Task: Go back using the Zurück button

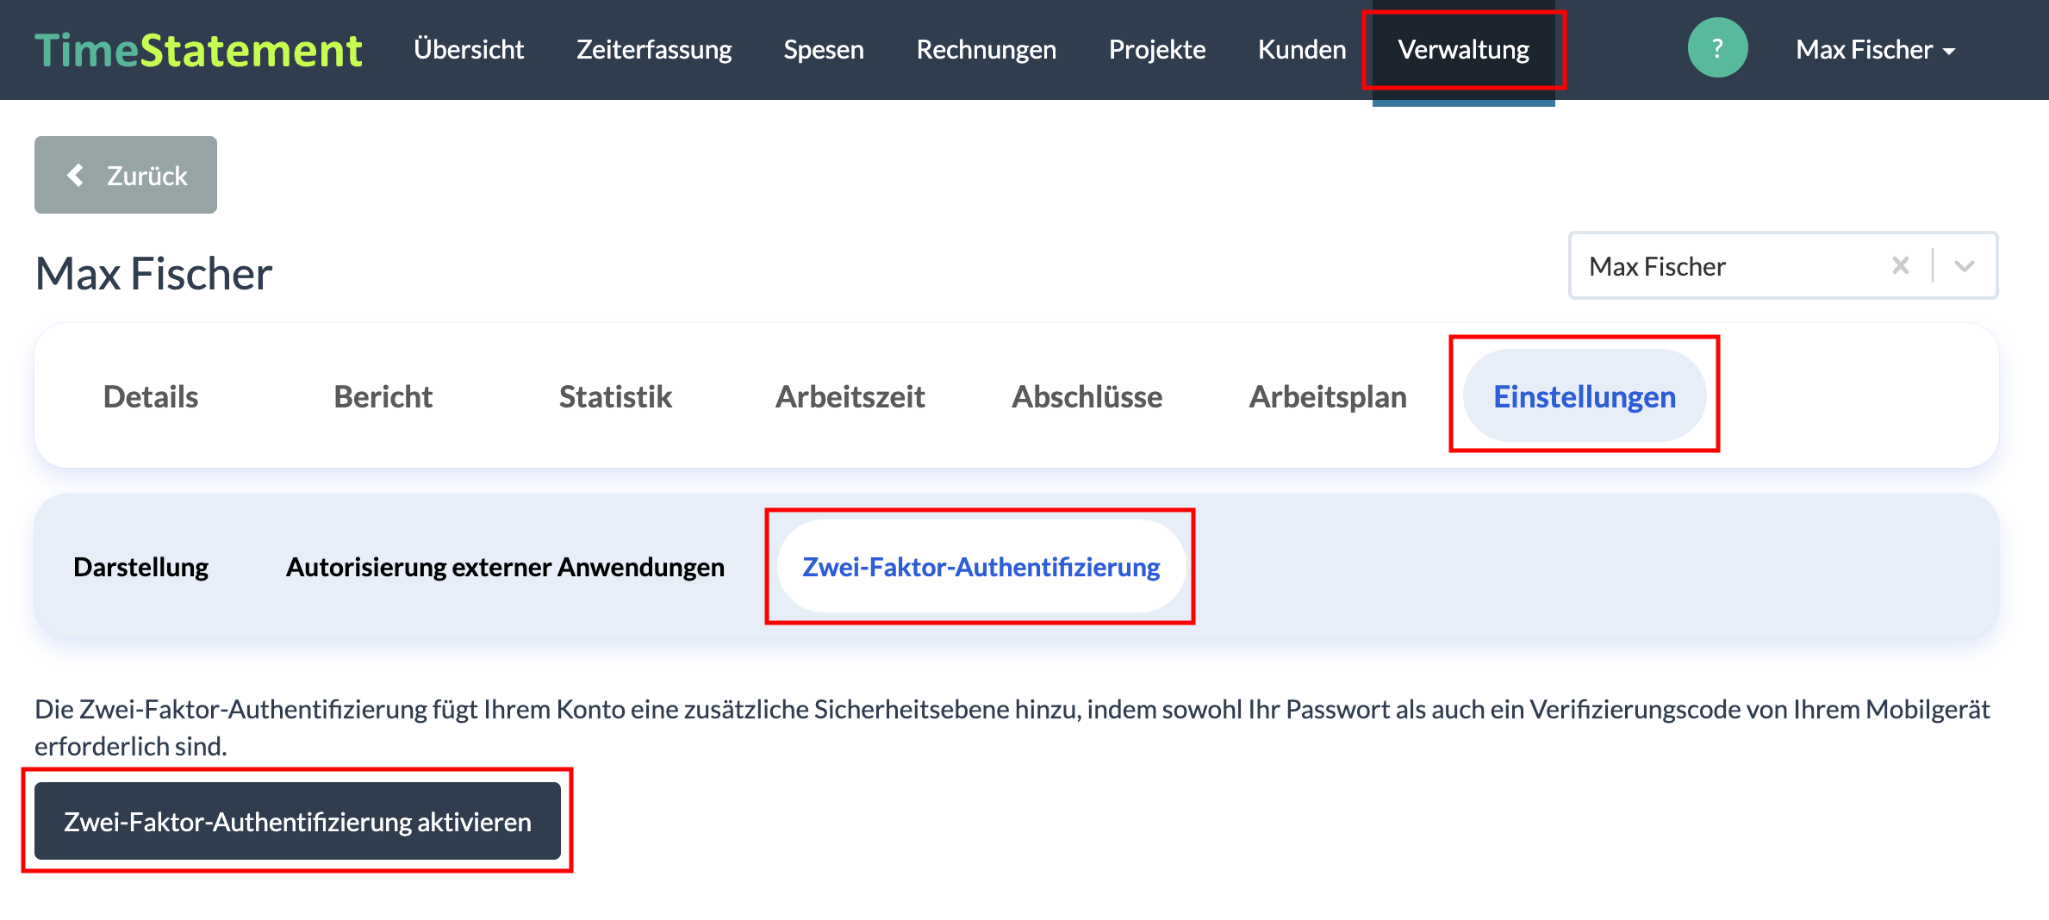Action: coord(126,175)
